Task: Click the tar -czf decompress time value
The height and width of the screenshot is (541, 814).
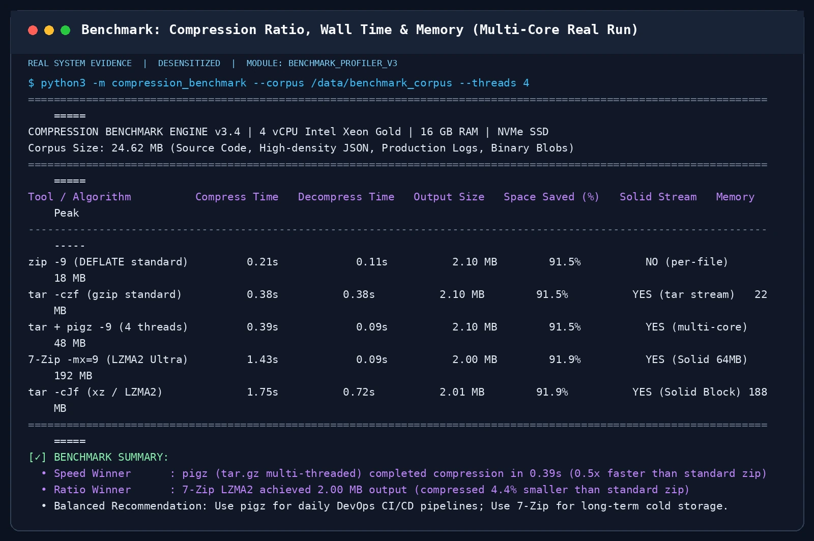Action: [359, 294]
